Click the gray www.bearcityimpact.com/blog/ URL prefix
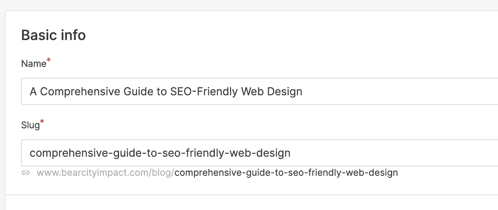This screenshot has width=498, height=210. click(x=105, y=173)
